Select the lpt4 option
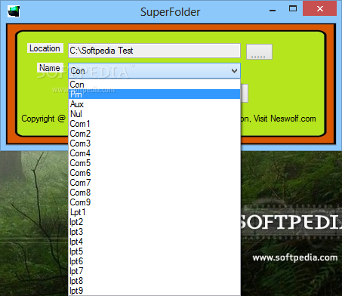 point(154,242)
